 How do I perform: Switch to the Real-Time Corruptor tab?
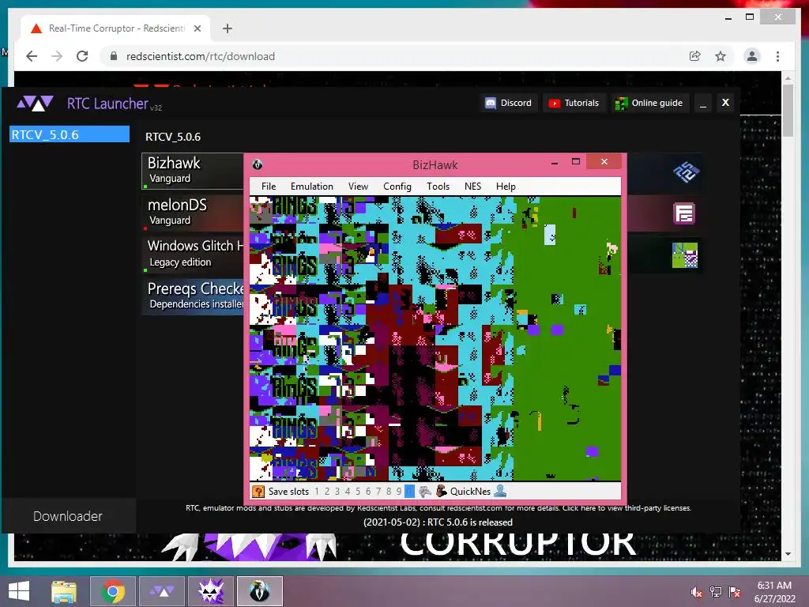coord(115,28)
